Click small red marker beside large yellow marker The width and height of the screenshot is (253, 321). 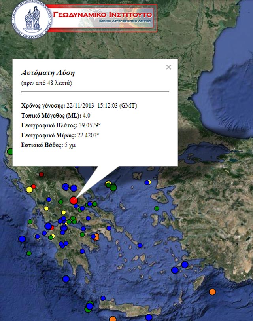(x=34, y=186)
